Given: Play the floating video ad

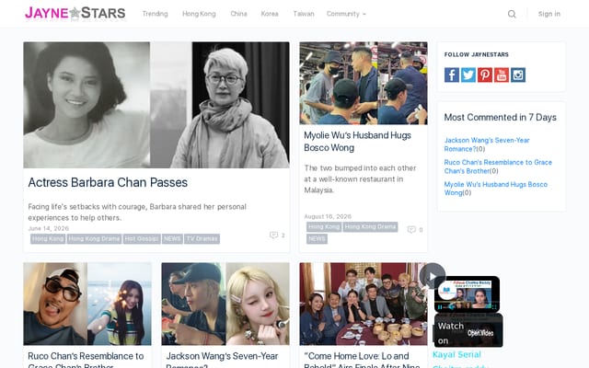Looking at the screenshot, I should tap(433, 276).
